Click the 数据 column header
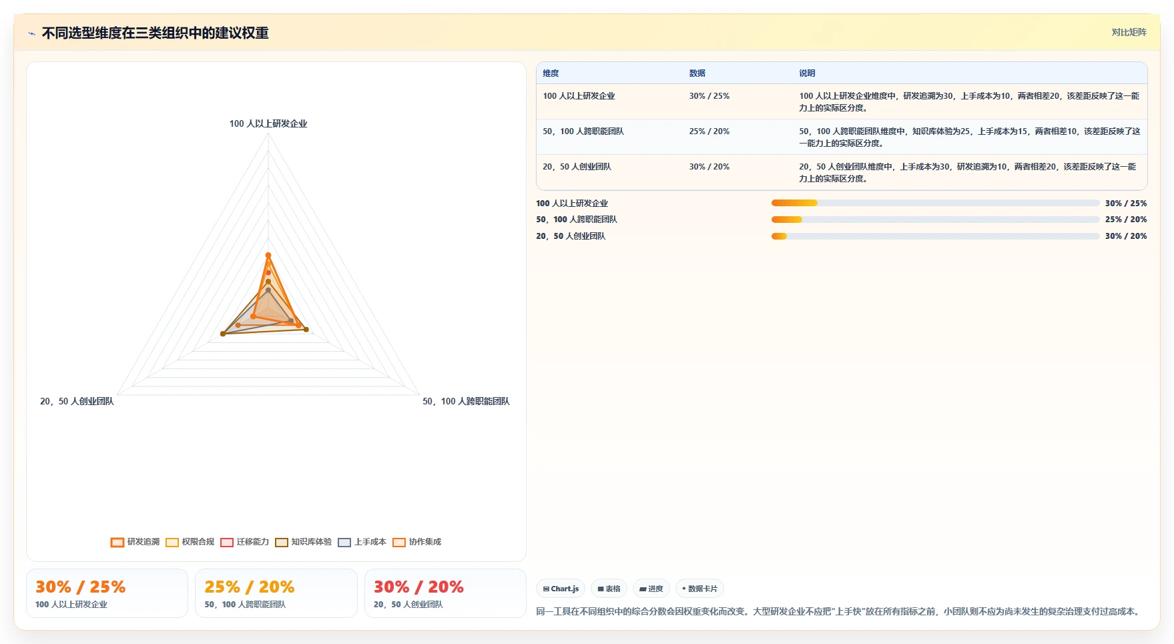 coord(697,73)
